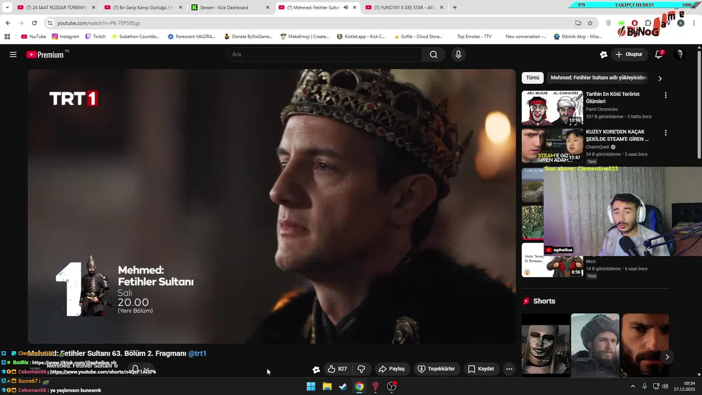Select the Mehmed: Fetihler Sultanı uploader chip
Screen dimensions: 702x395
click(x=599, y=78)
